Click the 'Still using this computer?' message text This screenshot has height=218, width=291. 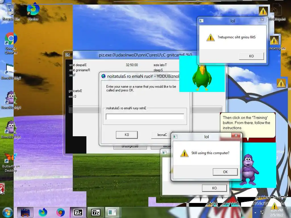tap(210, 153)
